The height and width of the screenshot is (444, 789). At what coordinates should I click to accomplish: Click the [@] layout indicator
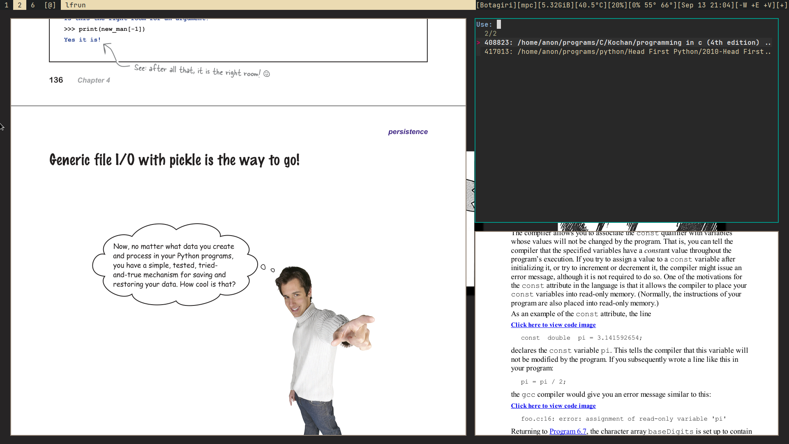click(50, 5)
